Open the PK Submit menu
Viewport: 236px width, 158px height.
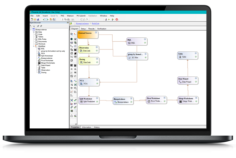point(81,16)
